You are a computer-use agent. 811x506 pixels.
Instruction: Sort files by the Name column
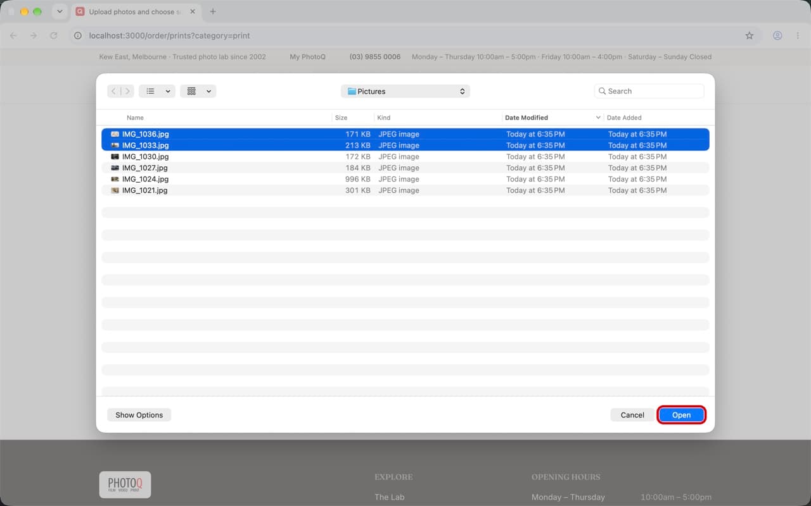pyautogui.click(x=135, y=118)
